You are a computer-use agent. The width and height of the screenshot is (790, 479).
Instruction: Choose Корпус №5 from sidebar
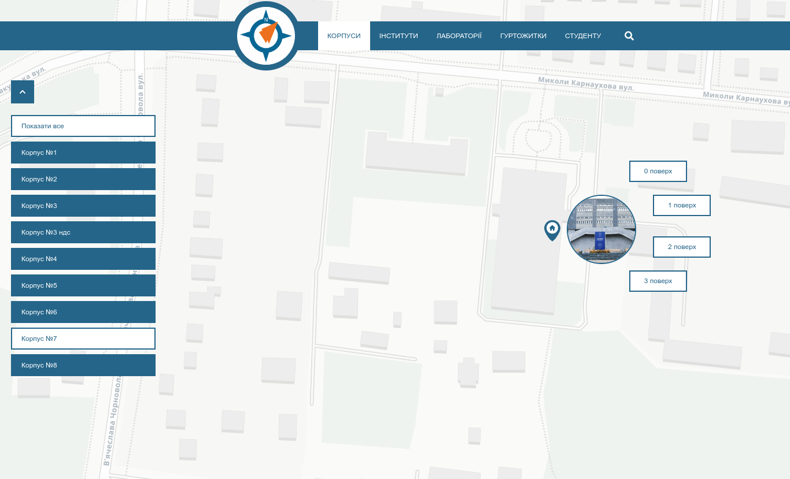point(83,285)
